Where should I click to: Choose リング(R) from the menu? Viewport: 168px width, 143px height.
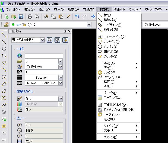pyautogui.click(x=119, y=72)
